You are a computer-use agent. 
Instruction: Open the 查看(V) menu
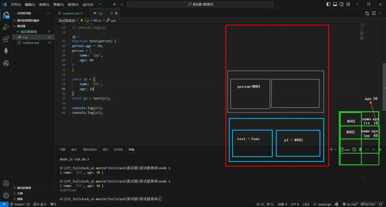click(x=59, y=4)
